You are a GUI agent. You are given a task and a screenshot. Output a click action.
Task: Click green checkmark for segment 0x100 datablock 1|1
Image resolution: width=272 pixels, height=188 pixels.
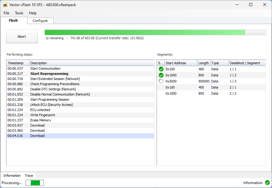point(161,69)
